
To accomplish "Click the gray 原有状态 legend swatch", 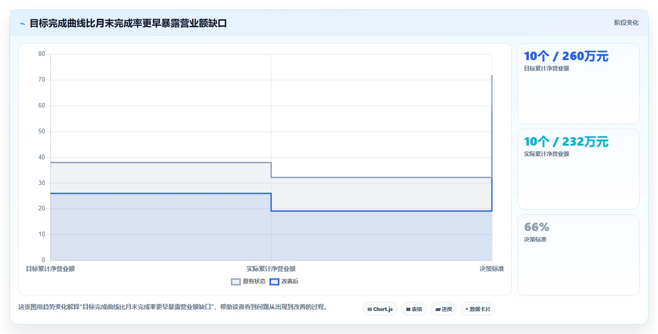I will 236,282.
